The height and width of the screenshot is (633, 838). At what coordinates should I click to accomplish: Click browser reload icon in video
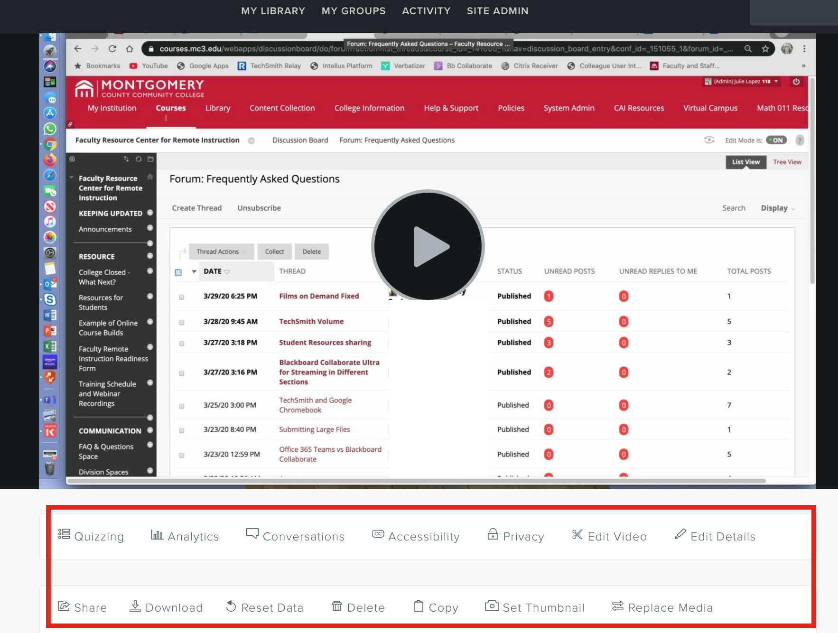(x=112, y=48)
